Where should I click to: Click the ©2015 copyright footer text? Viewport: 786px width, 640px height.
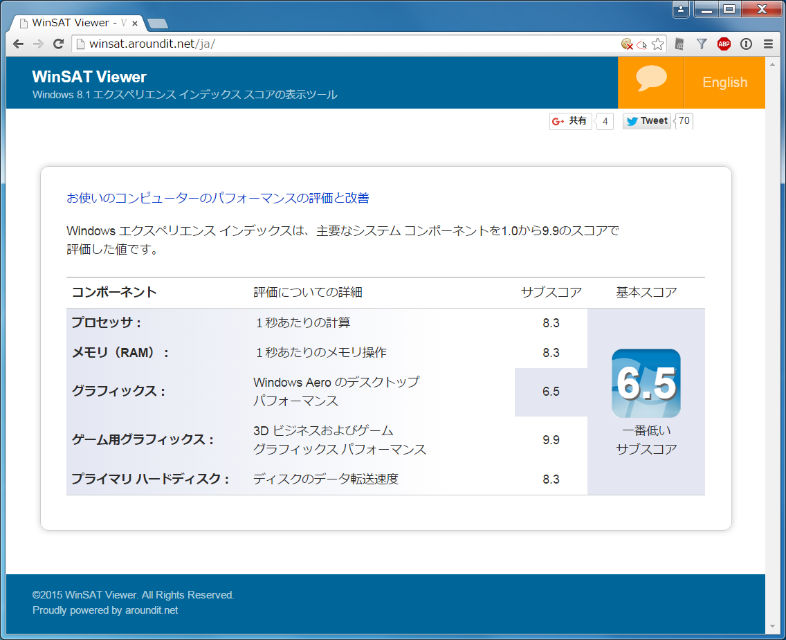[x=134, y=595]
